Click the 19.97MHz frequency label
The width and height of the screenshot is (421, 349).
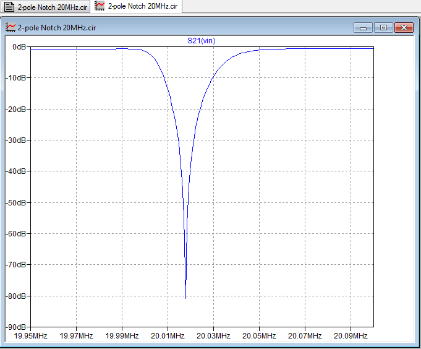(76, 336)
